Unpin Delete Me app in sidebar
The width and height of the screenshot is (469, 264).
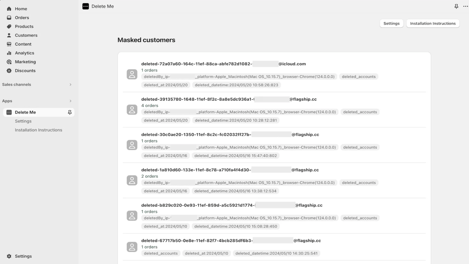(x=70, y=112)
